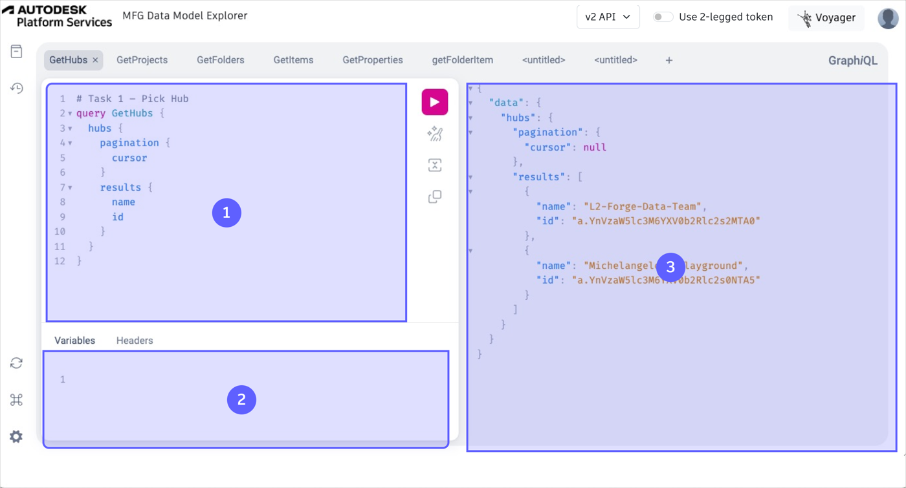This screenshot has height=488, width=906.
Task: Open the first <untitled> tab
Action: coord(544,60)
